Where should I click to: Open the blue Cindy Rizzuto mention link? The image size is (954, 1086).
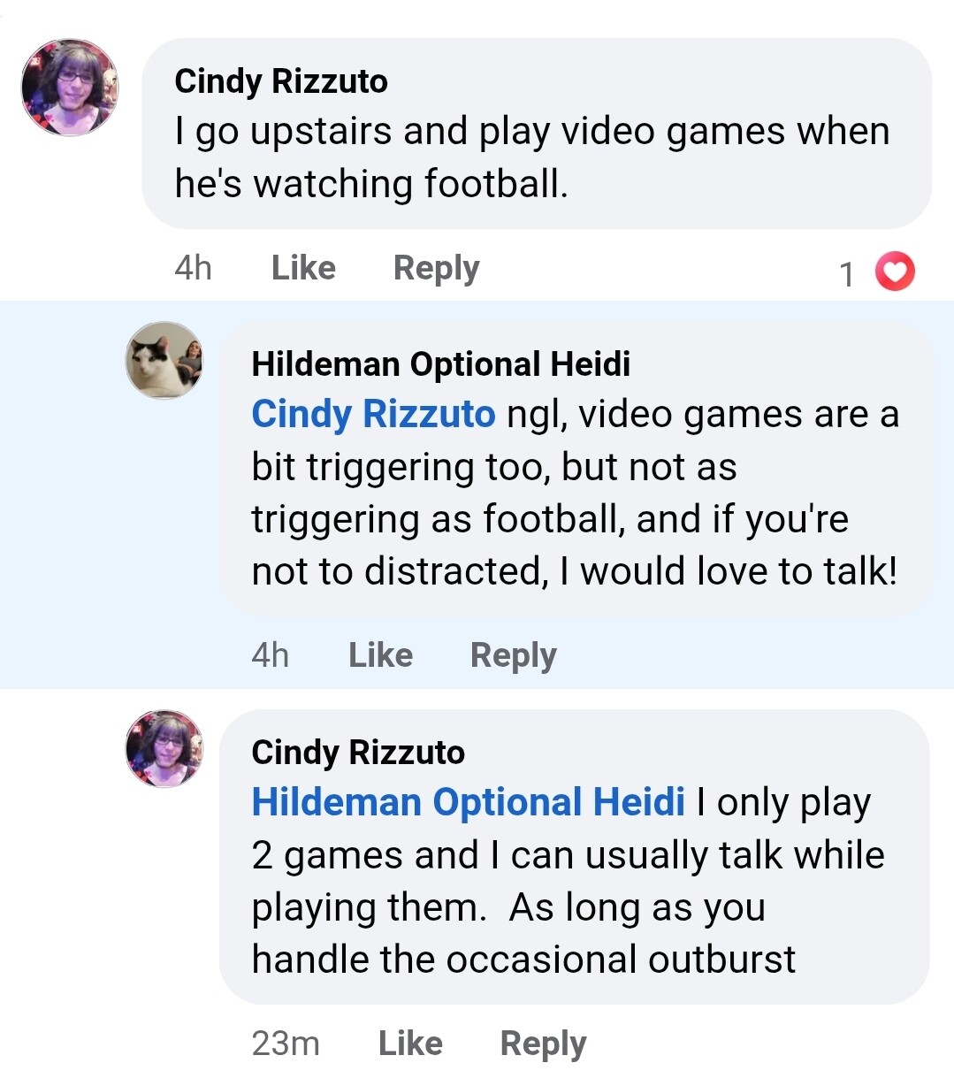pyautogui.click(x=373, y=414)
